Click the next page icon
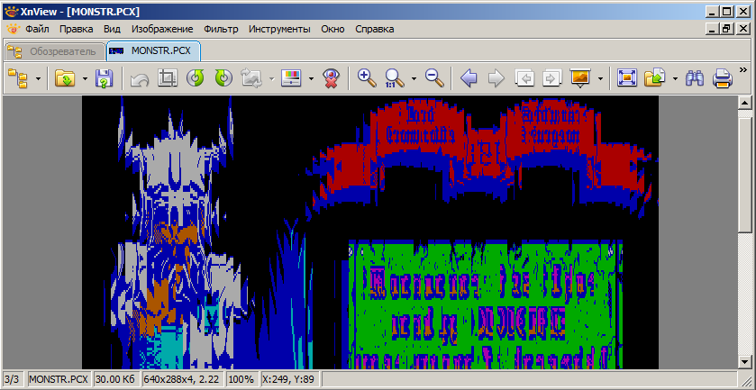Screen dimensions: 756x390 (x=552, y=77)
